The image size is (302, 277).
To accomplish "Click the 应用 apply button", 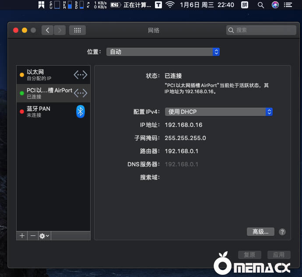I will [x=279, y=255].
